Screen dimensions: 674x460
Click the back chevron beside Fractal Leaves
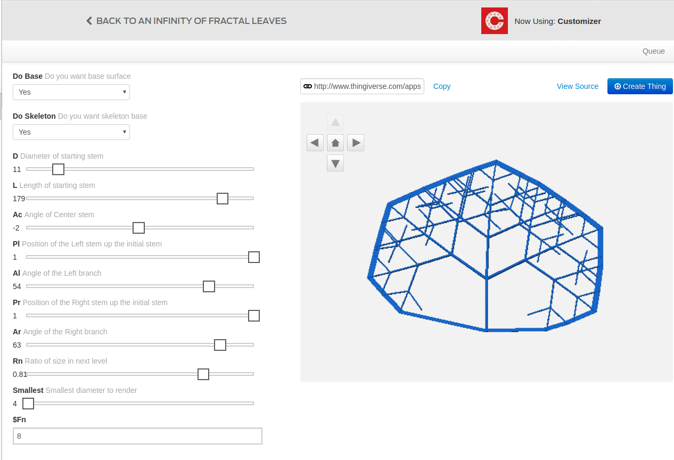point(89,21)
